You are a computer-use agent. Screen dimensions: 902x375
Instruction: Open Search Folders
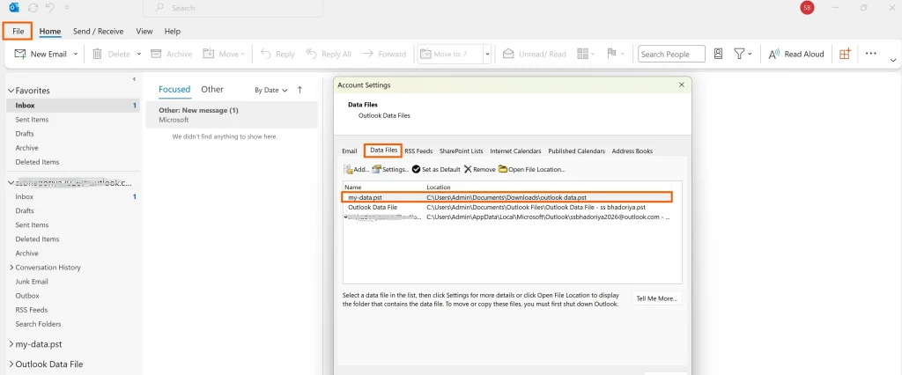click(x=38, y=324)
